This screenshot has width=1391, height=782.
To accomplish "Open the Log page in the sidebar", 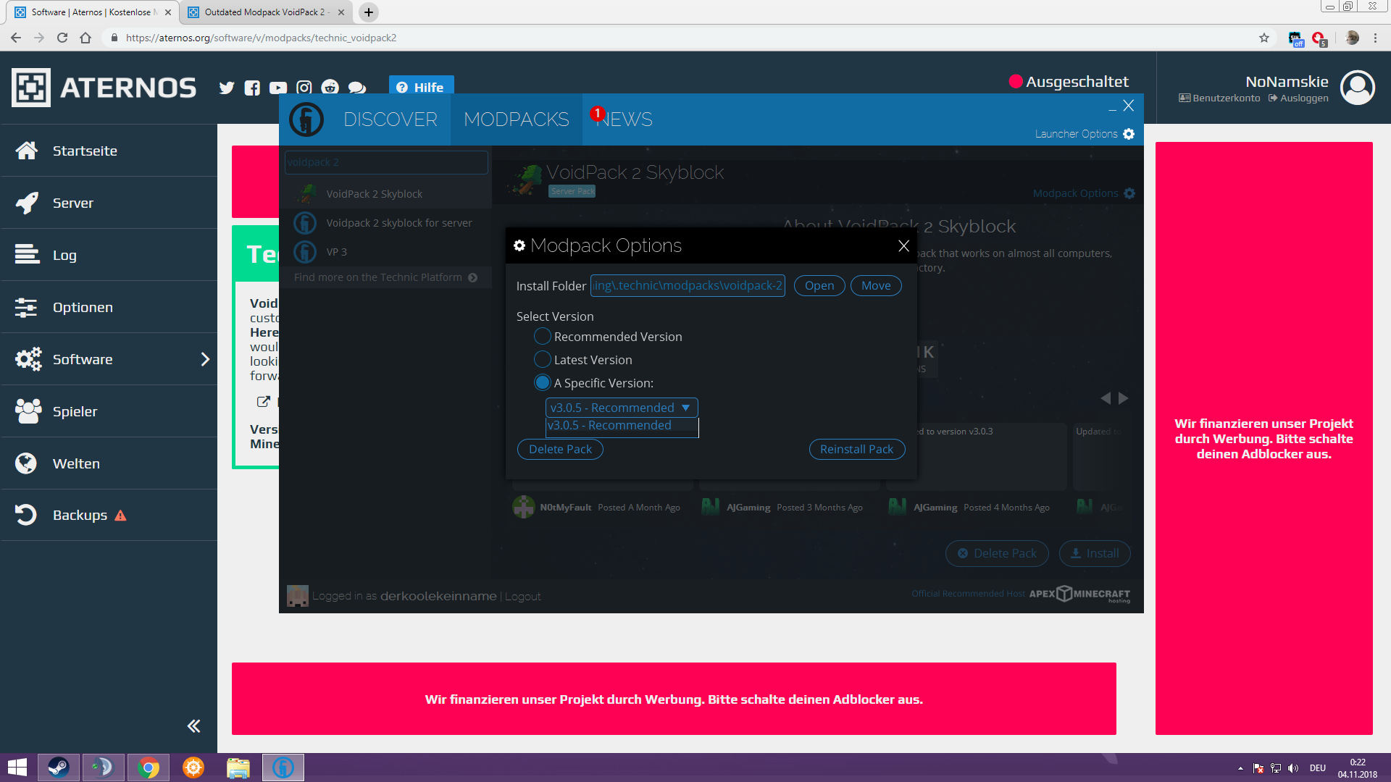I will click(x=109, y=255).
